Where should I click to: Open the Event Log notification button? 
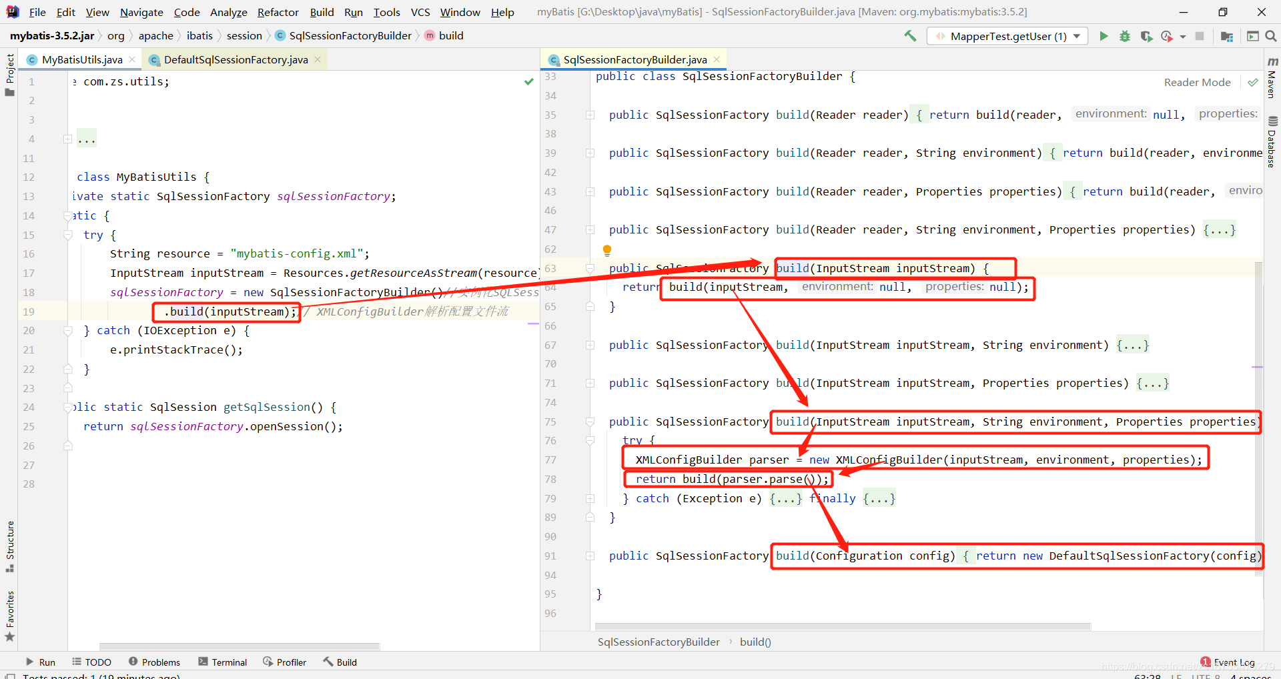1228,662
